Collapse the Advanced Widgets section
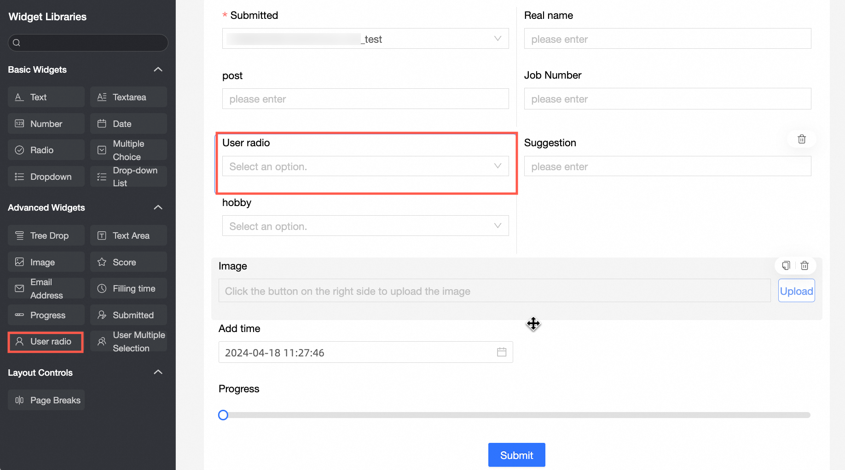This screenshot has height=470, width=845. click(x=158, y=207)
